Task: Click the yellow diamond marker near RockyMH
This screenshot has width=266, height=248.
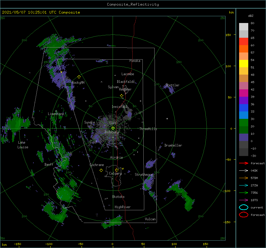Action: [79, 77]
